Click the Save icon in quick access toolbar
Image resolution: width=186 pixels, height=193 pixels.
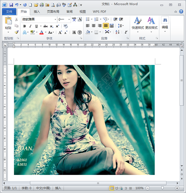[11, 5]
